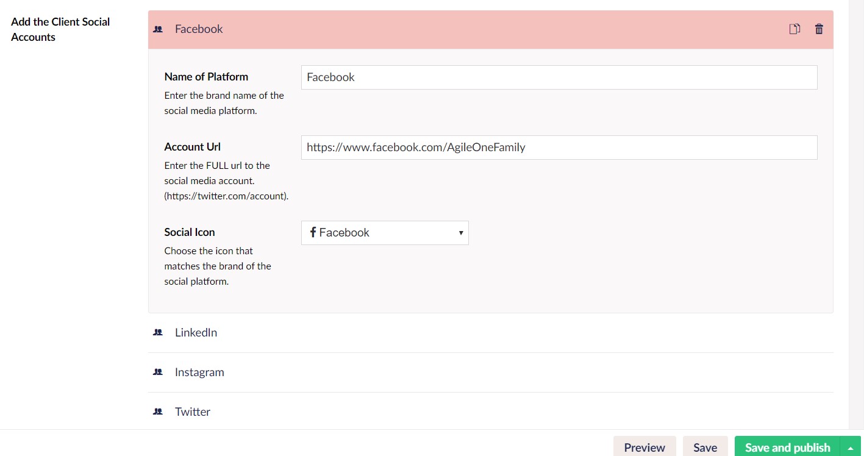
Task: Click the 'Name of Platform' label
Action: click(x=206, y=77)
